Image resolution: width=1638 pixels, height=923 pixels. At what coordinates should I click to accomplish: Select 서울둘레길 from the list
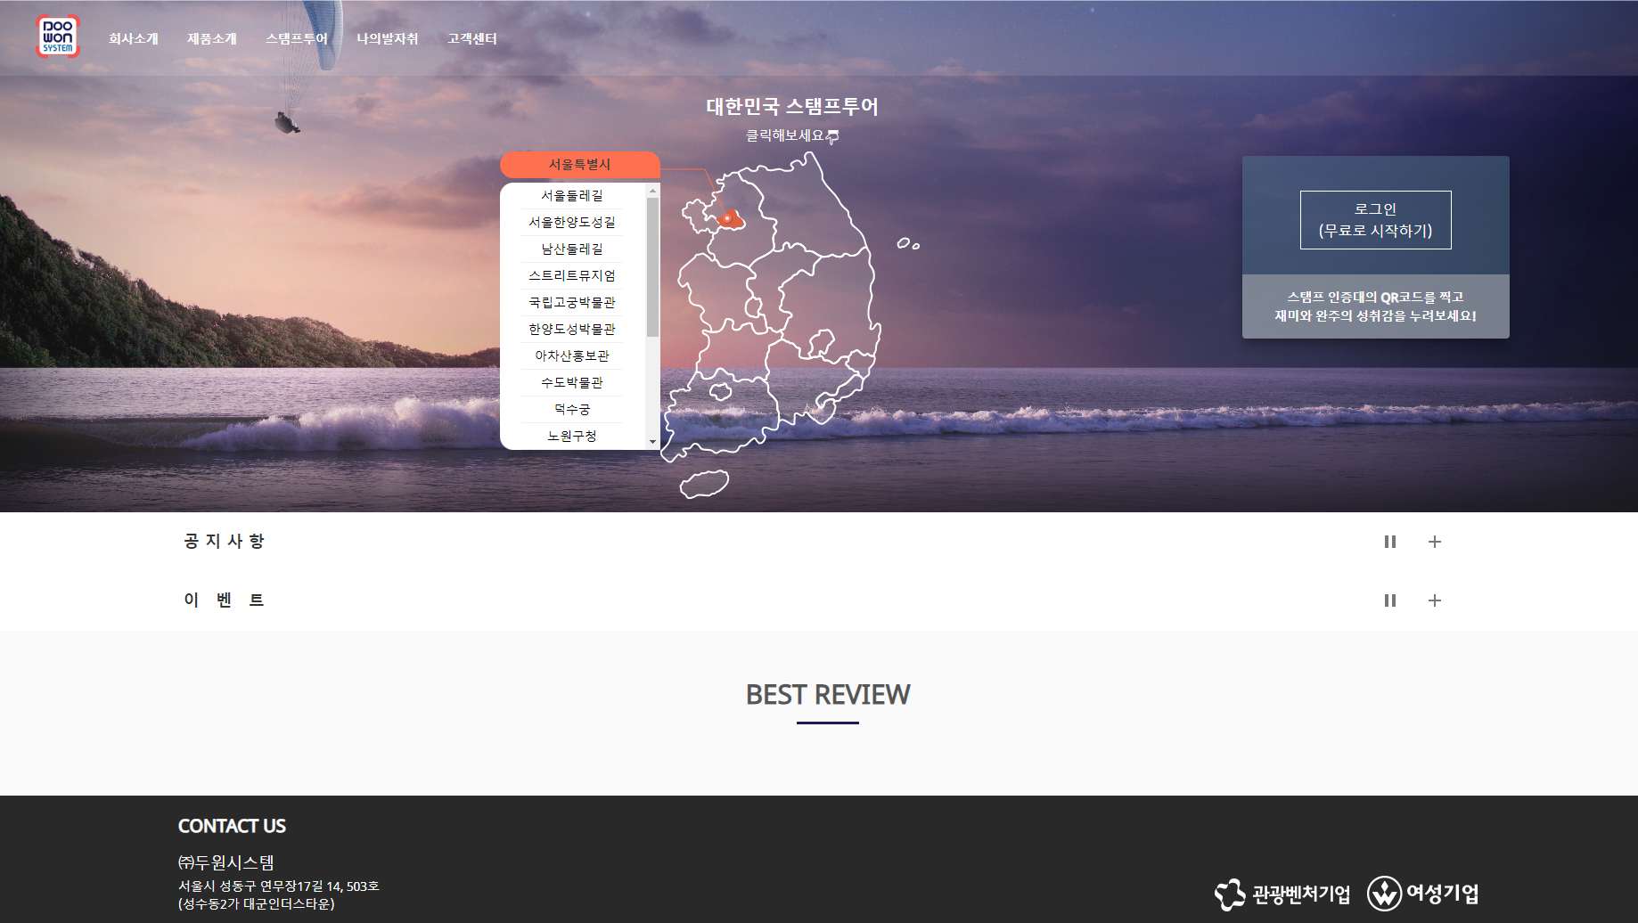pyautogui.click(x=572, y=196)
